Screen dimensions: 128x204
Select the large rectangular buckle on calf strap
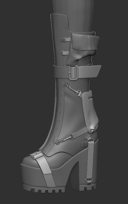73,73
